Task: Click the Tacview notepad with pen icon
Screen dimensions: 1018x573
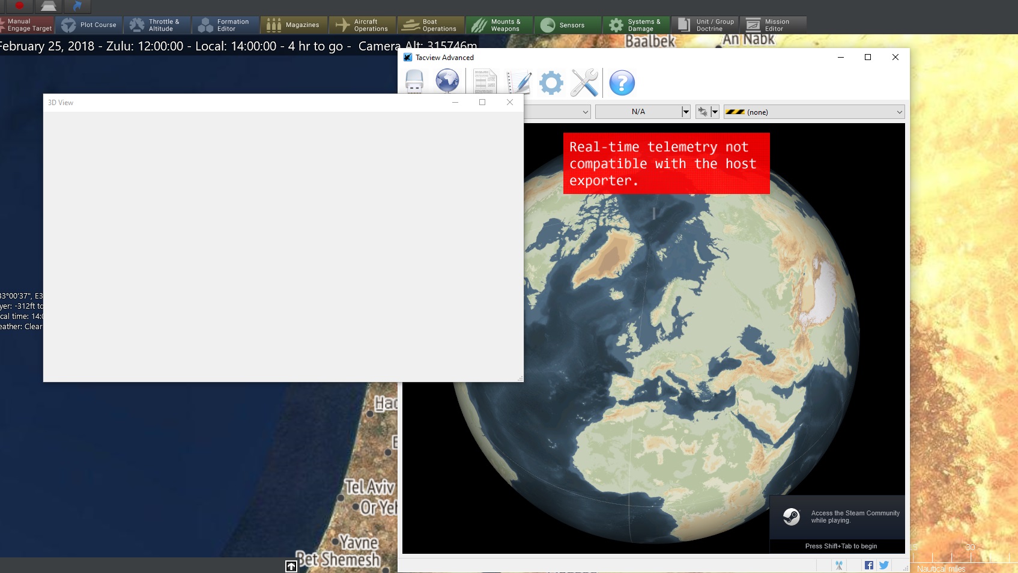Action: point(518,82)
